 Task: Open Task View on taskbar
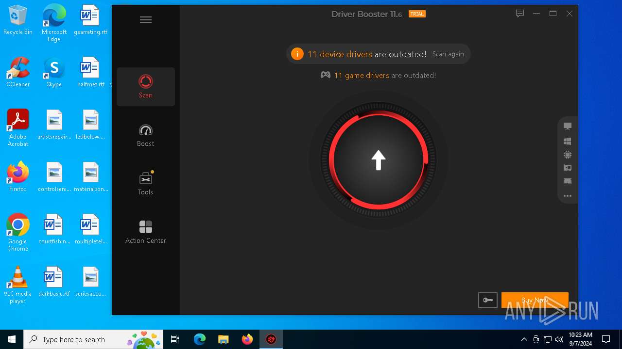(175, 339)
